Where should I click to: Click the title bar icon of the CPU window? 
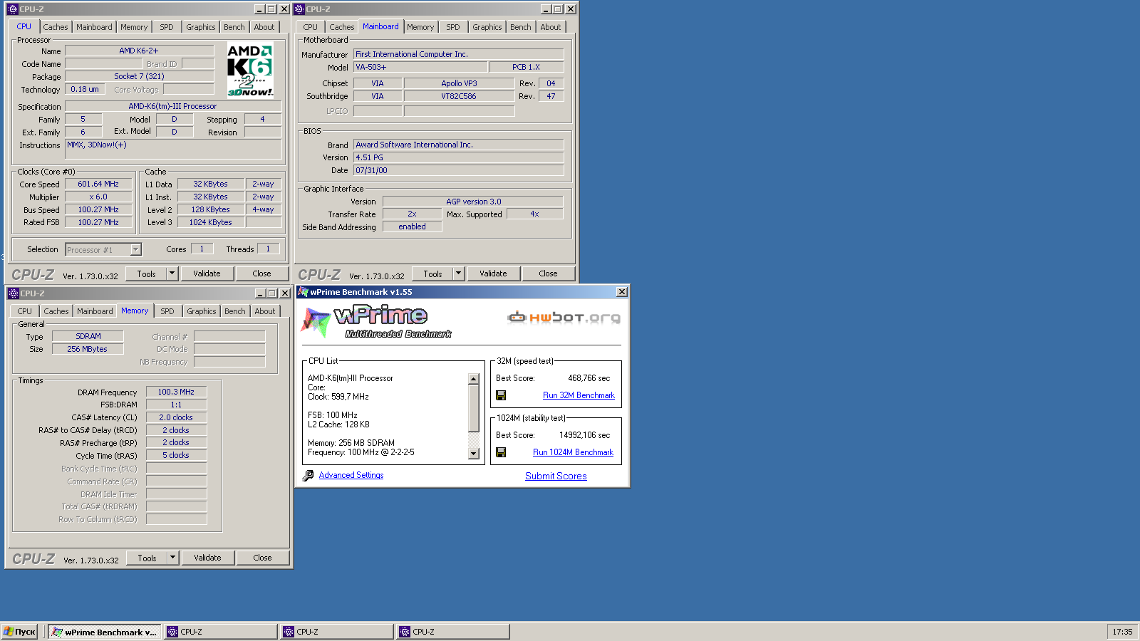12,9
